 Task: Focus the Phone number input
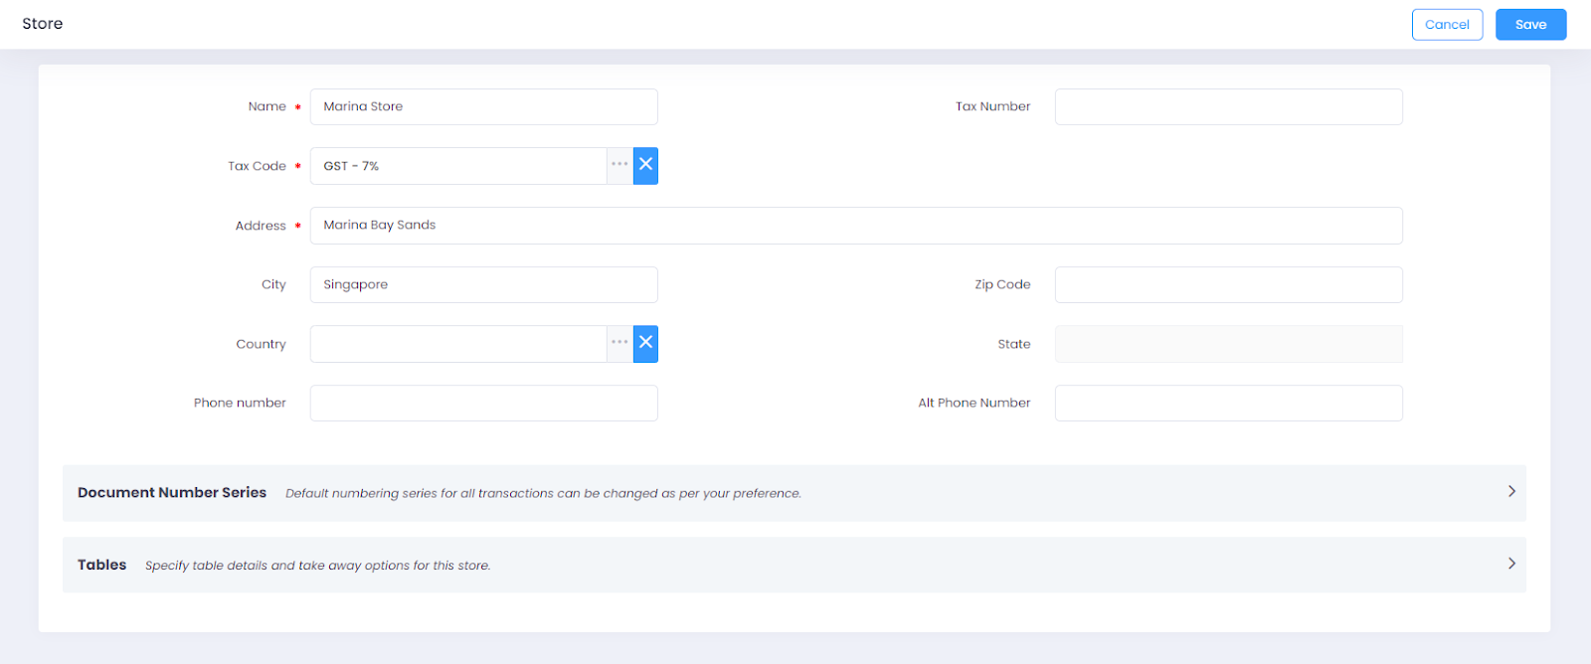point(483,403)
